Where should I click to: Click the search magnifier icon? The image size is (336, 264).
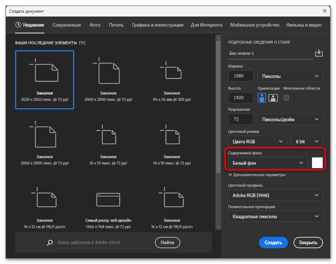click(50, 243)
